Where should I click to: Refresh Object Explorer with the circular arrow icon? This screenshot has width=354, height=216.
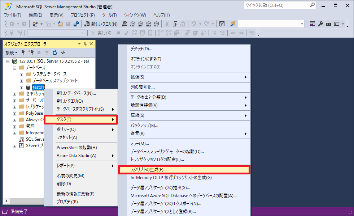point(55,52)
